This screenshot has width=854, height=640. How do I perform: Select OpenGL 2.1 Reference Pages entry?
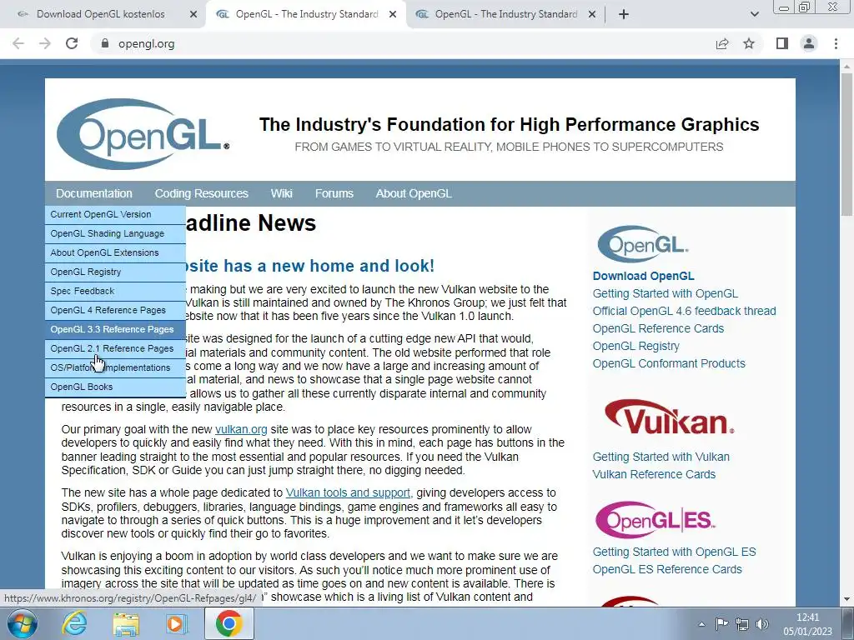115,348
